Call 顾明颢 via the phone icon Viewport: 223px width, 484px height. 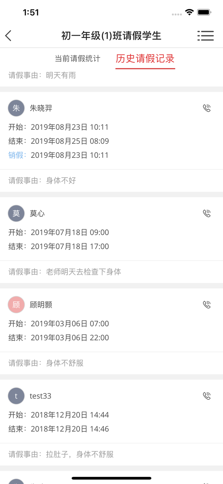pos(207,304)
